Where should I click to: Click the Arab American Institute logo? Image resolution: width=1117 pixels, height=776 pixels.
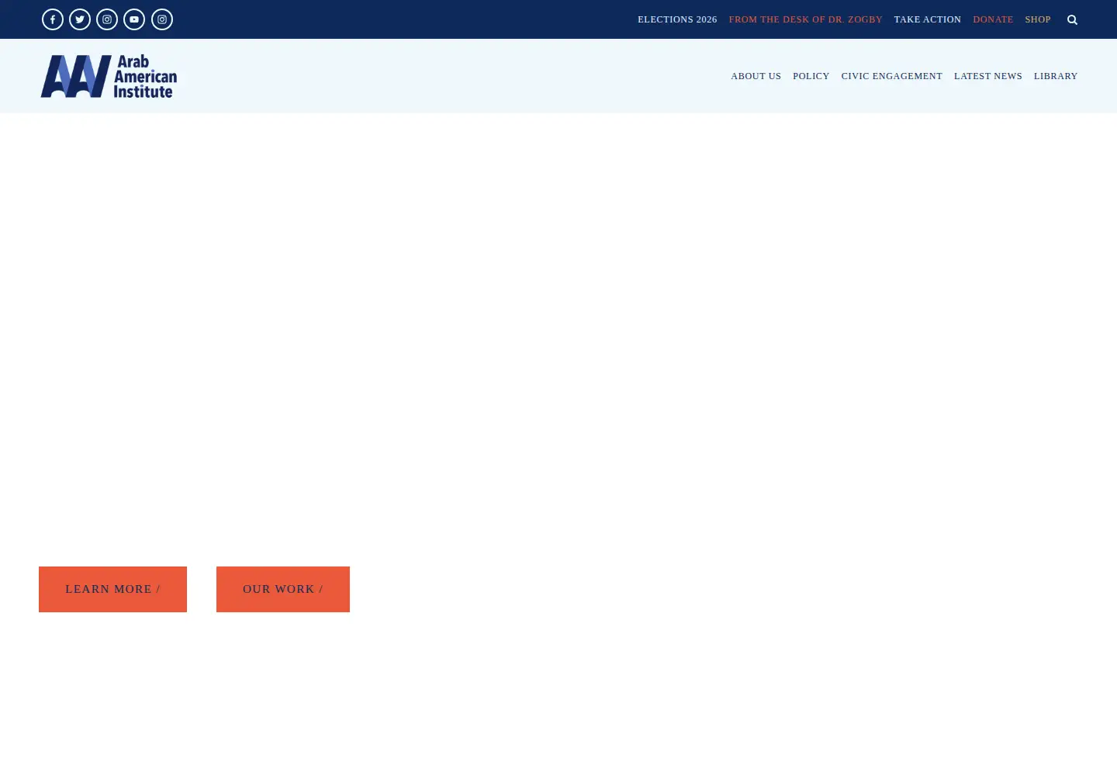point(109,76)
